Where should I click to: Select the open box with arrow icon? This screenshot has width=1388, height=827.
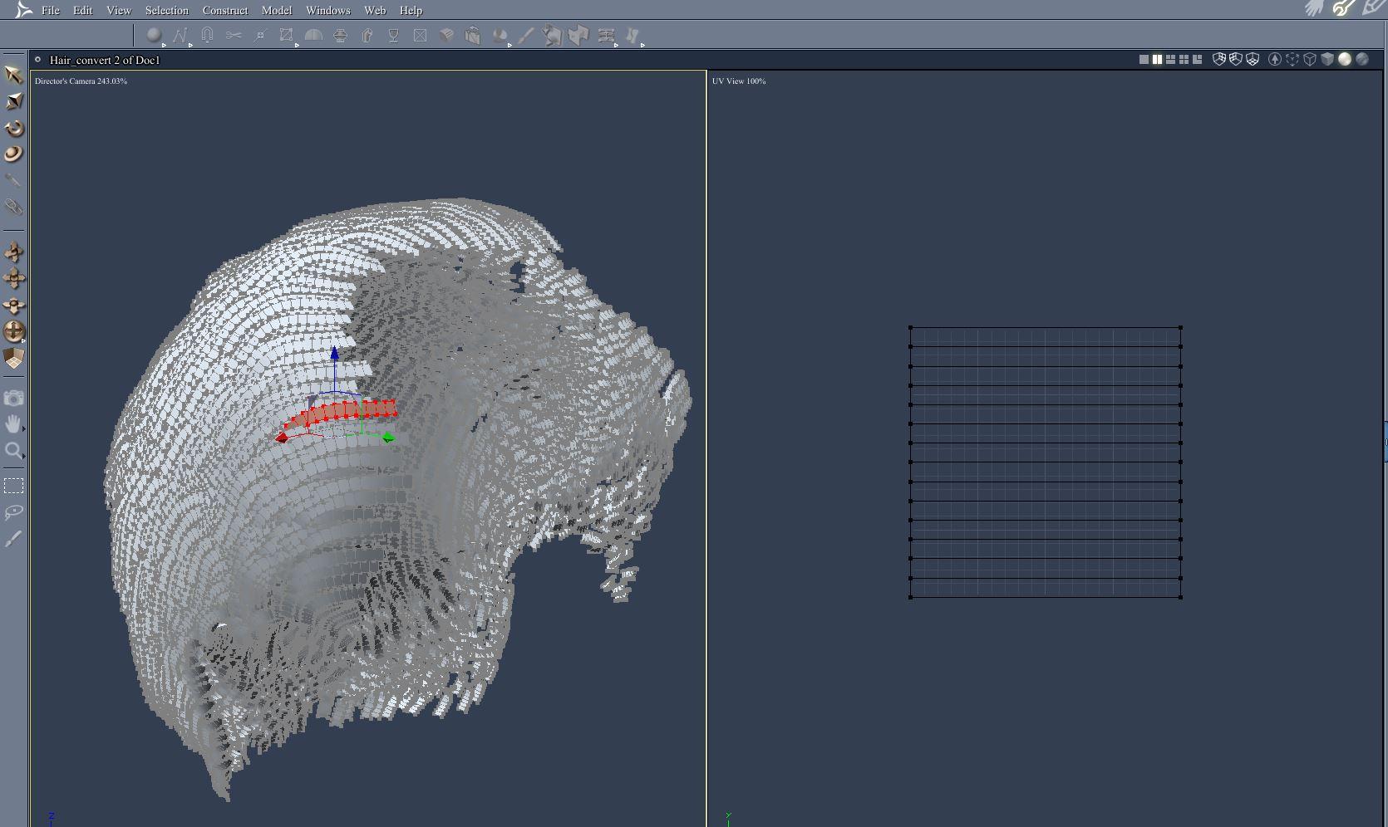[x=473, y=35]
